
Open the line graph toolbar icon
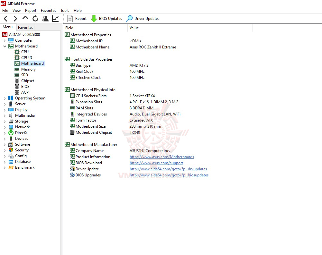coord(55,19)
